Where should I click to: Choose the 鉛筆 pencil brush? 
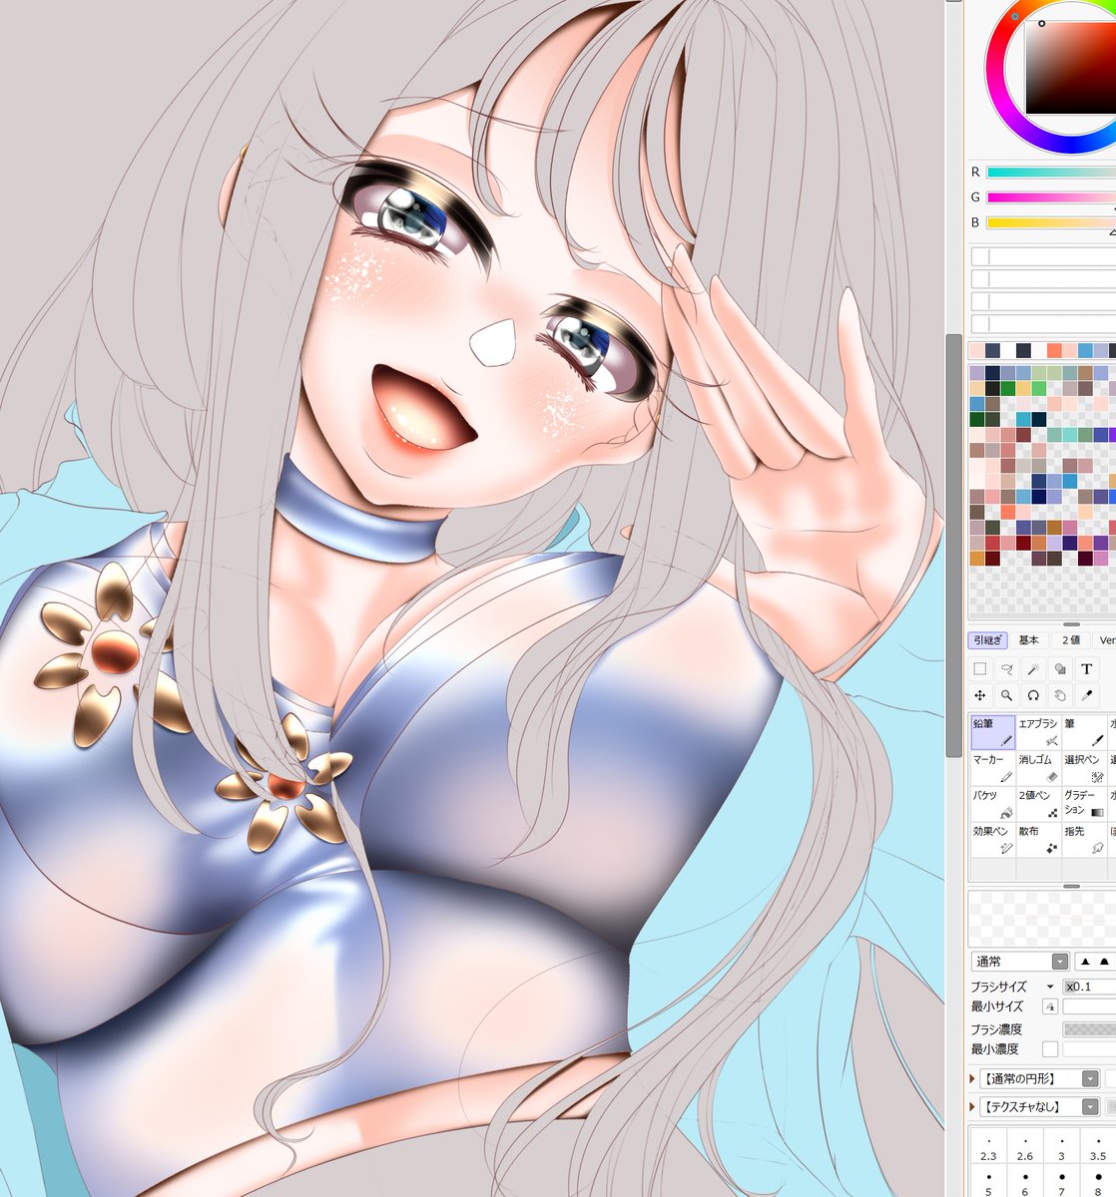point(992,732)
